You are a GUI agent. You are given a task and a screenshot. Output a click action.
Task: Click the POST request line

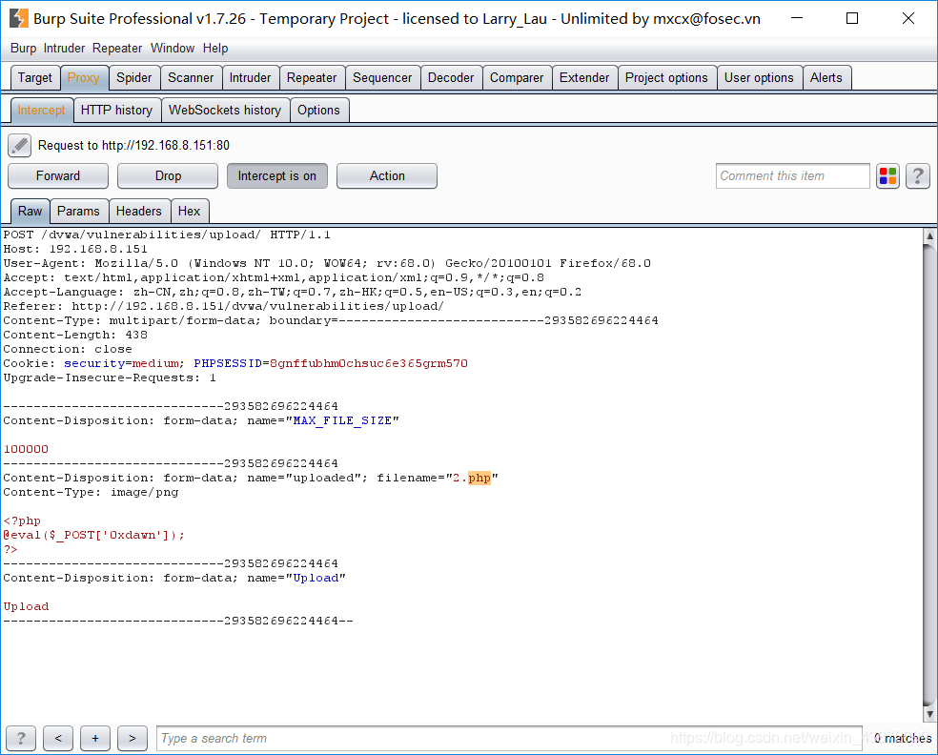167,235
